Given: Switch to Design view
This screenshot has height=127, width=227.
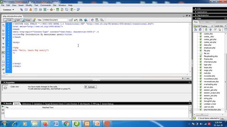Looking at the screenshot, I should click(26, 20).
